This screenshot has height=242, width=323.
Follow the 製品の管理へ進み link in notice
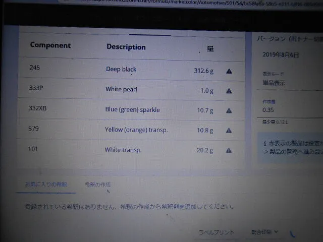pyautogui.click(x=293, y=152)
